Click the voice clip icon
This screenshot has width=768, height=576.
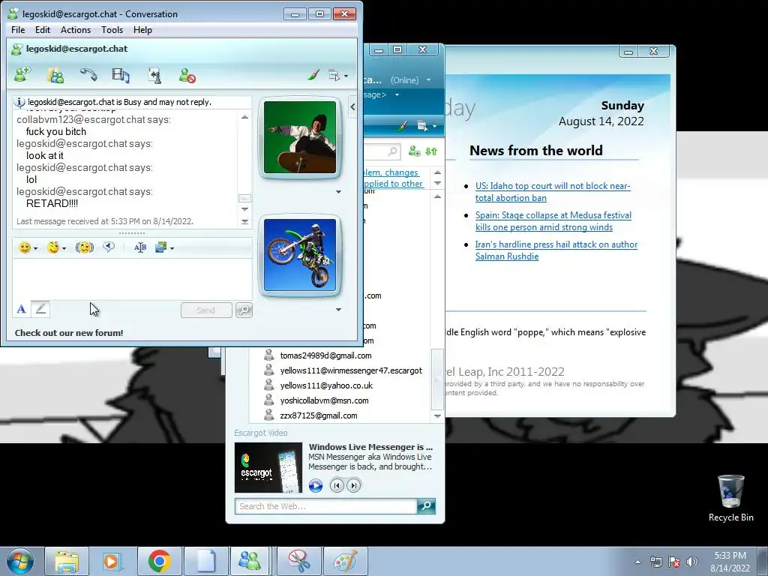[x=109, y=247]
